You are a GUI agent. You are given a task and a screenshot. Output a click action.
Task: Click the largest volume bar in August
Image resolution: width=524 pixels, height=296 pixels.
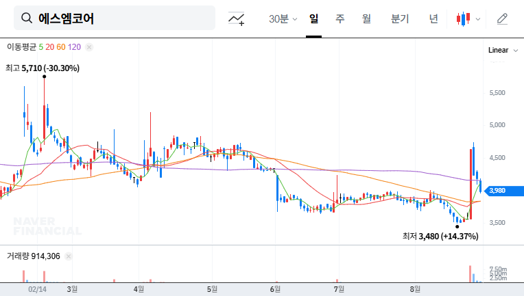coord(471,273)
